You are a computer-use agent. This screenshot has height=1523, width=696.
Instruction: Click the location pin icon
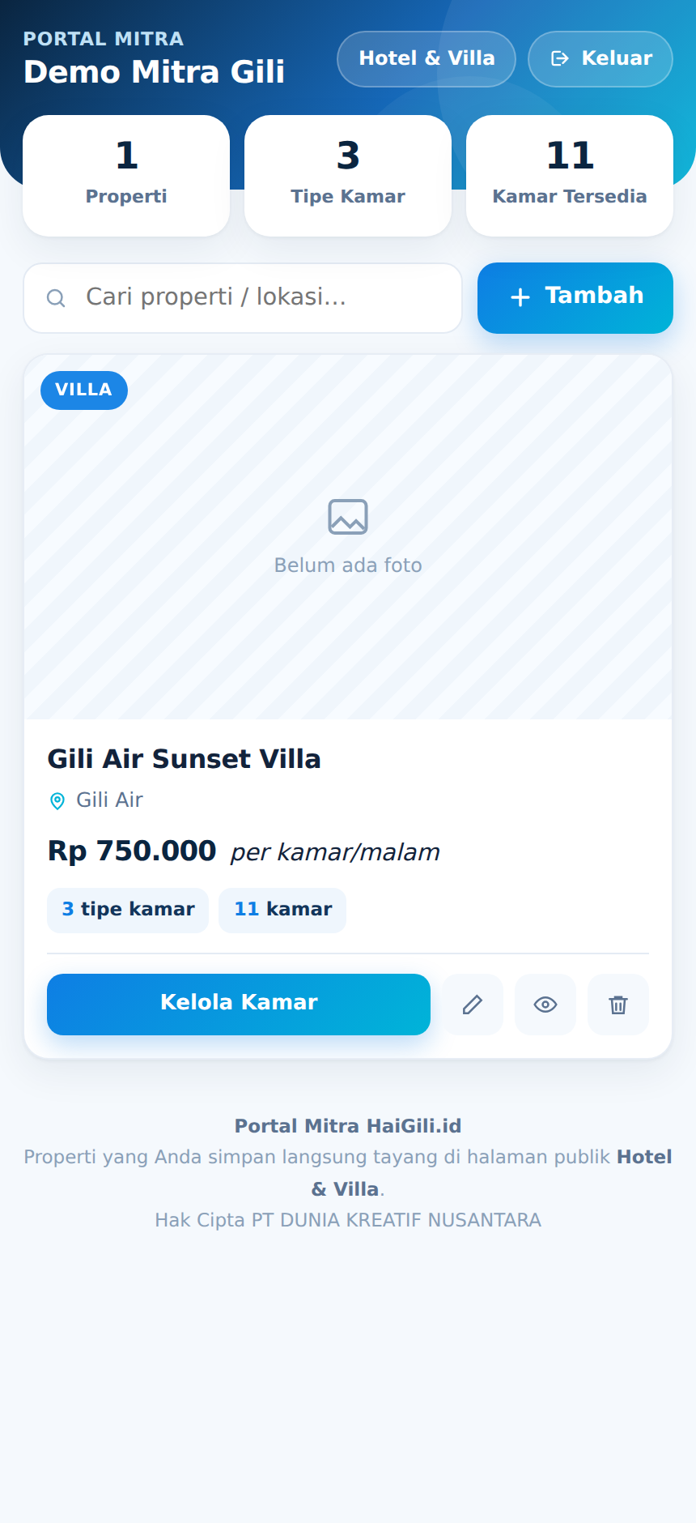(x=57, y=801)
